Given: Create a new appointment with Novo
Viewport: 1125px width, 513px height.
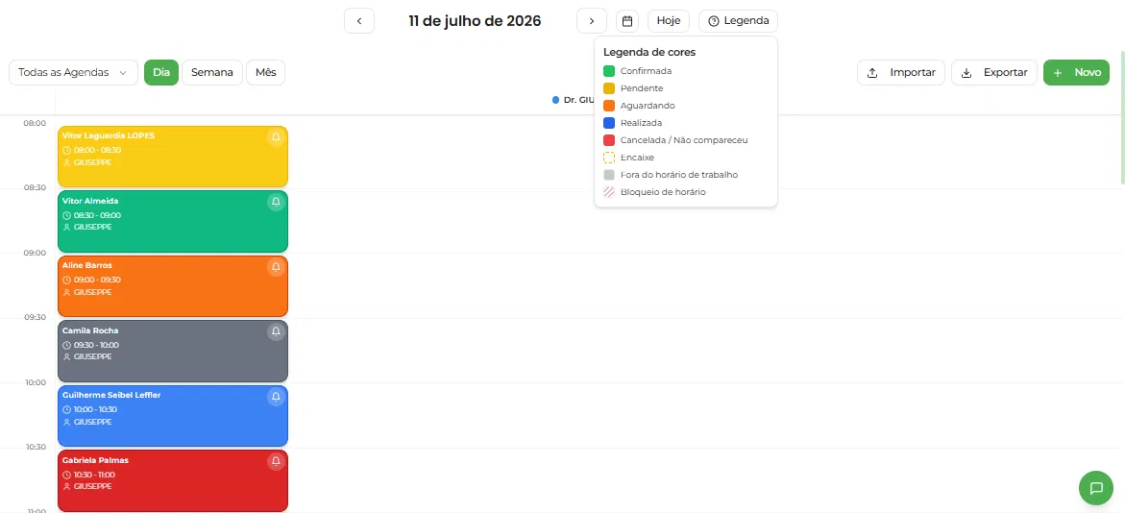Looking at the screenshot, I should click(x=1076, y=72).
